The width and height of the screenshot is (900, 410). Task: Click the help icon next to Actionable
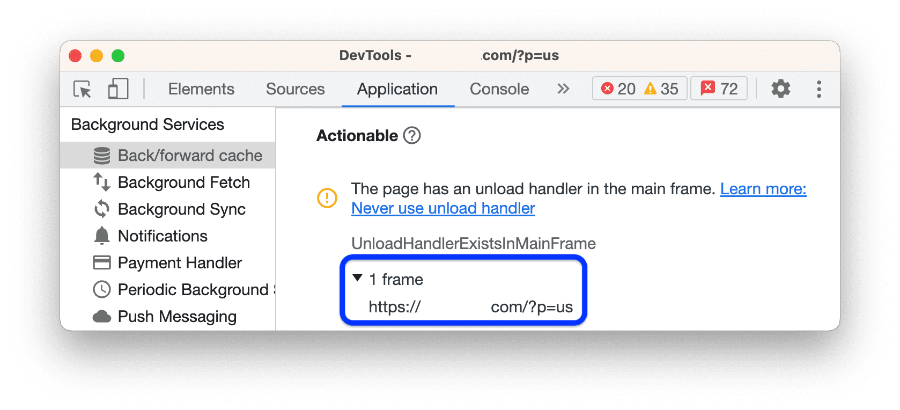pos(411,136)
